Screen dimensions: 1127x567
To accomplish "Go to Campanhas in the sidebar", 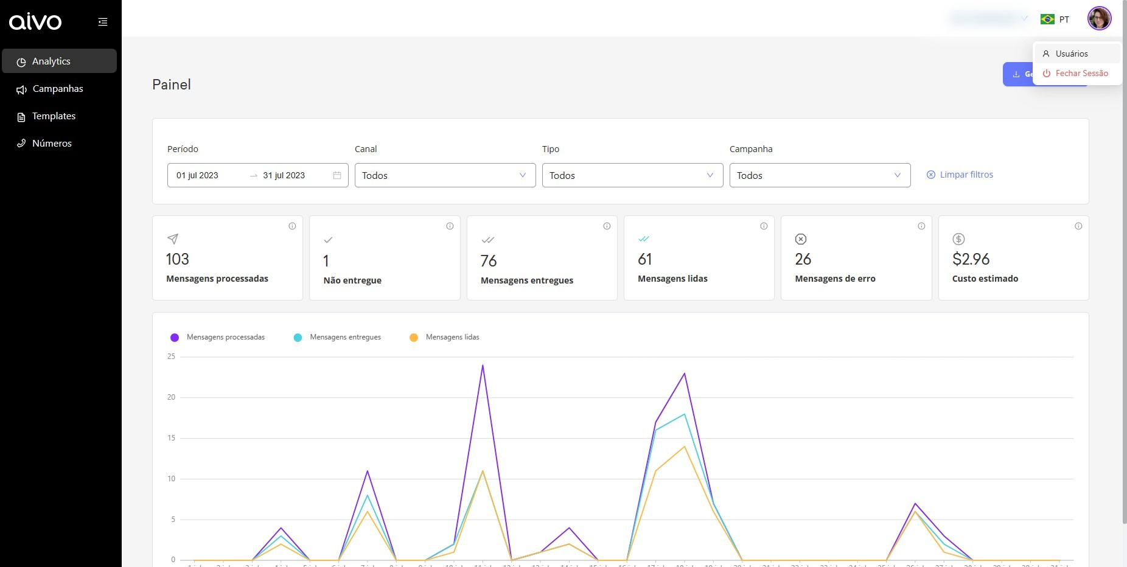I will point(58,89).
